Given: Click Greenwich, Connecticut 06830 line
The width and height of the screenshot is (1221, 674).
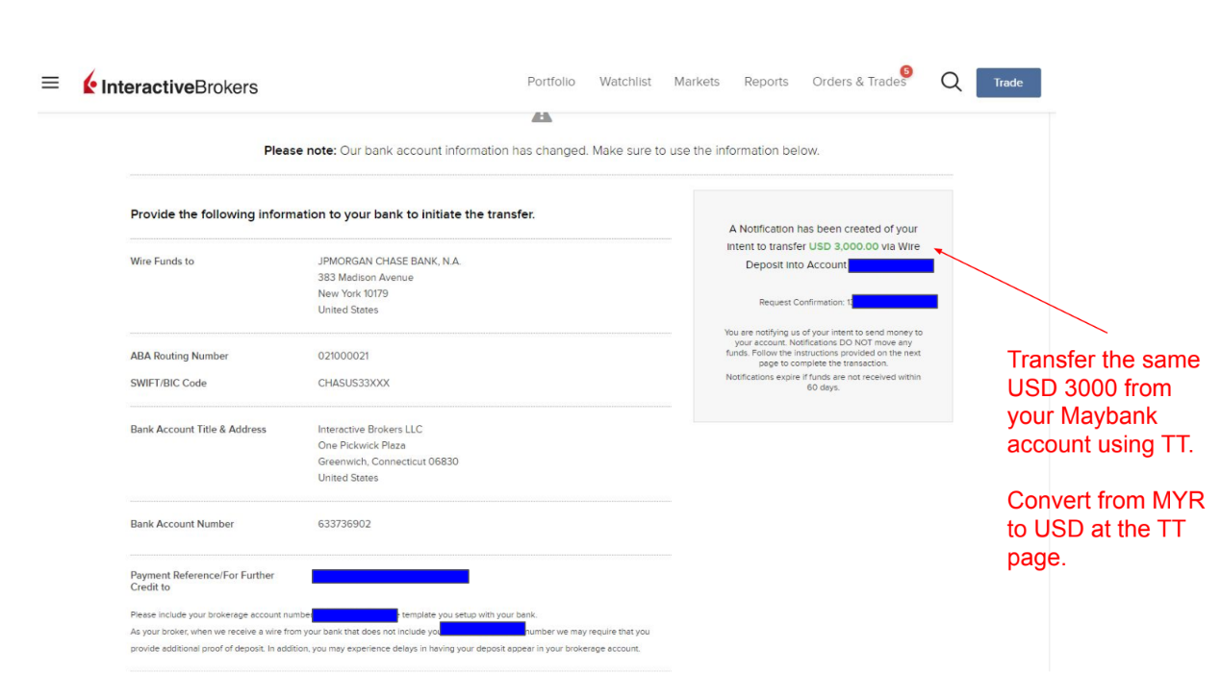Looking at the screenshot, I should (389, 462).
